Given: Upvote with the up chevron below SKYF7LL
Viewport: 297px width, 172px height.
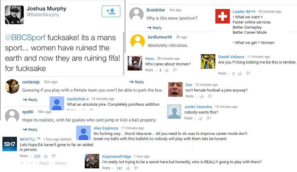Looking at the screenshot, I should [x=22, y=163].
